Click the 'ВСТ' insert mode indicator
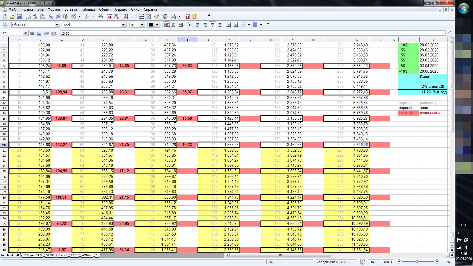The height and width of the screenshot is (266, 473). [374, 262]
